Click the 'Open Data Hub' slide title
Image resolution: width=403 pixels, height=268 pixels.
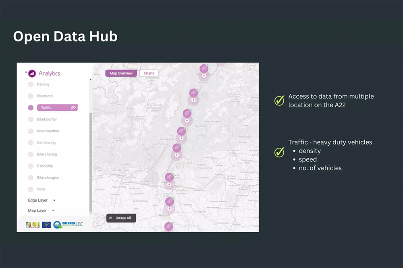click(65, 36)
